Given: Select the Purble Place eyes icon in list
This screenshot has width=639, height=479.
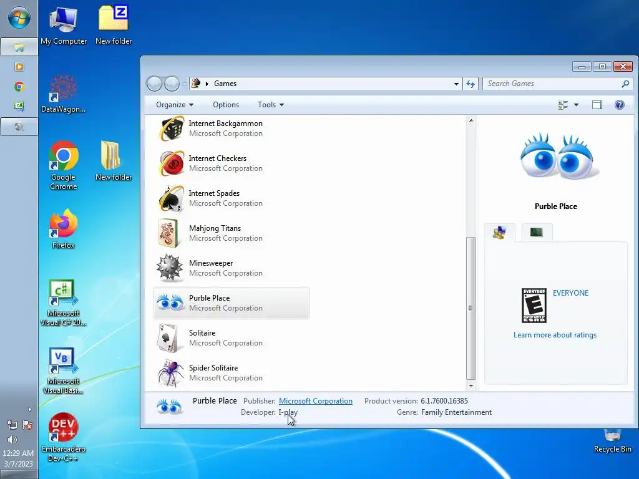Looking at the screenshot, I should coord(170,302).
